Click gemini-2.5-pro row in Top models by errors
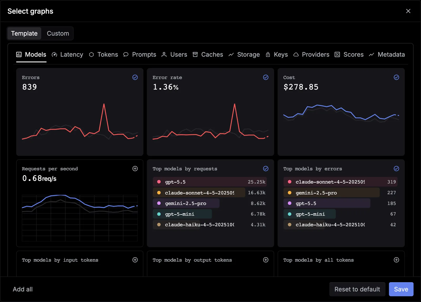 (340, 193)
